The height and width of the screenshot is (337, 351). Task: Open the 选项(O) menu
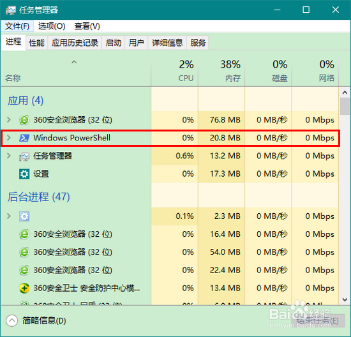pyautogui.click(x=52, y=26)
